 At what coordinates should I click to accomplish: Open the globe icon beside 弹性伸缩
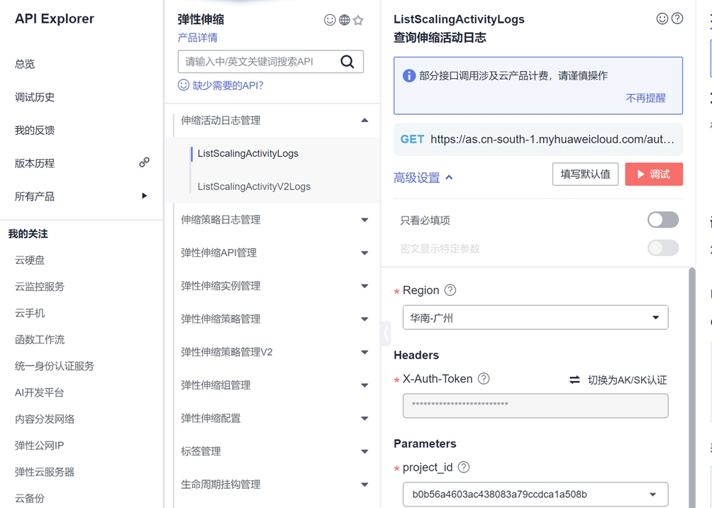coord(345,20)
